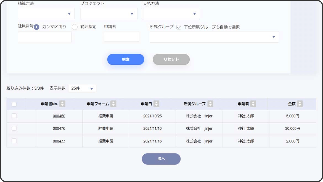Click the 申請者 text field
Viewport: 323px width, 182px height.
point(121,37)
